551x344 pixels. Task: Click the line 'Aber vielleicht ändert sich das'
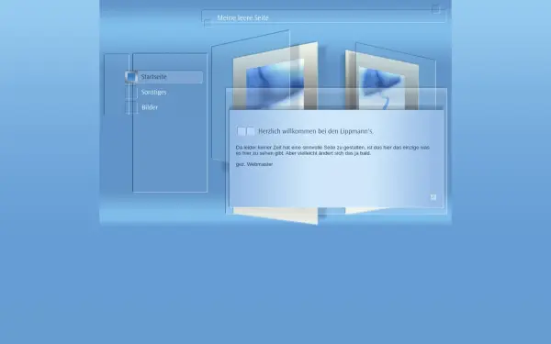pyautogui.click(x=328, y=153)
